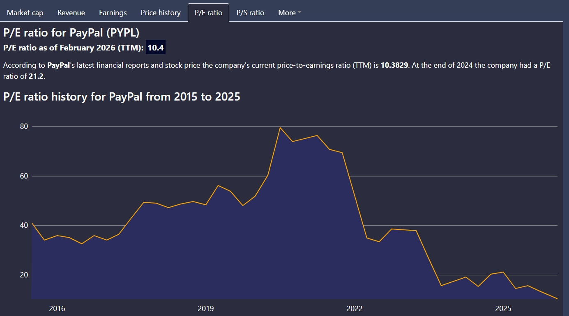Screen dimensions: 569x316
Task: Click the 2016 x-axis label
Action: pos(57,309)
